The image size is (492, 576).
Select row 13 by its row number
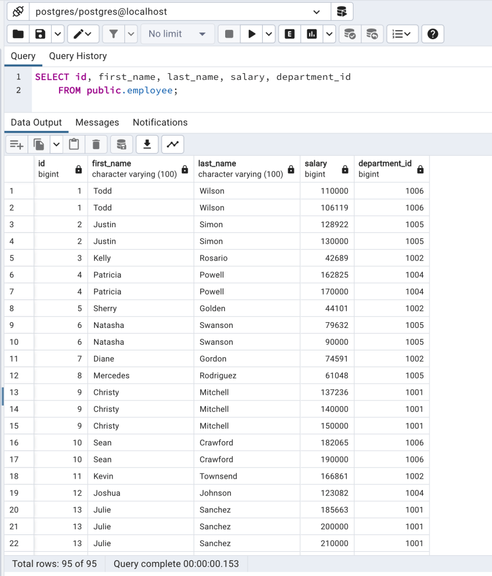tap(15, 392)
